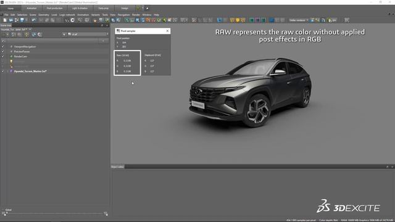Undock the Object editor panel

[388, 166]
